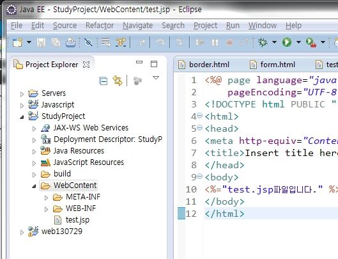Collapse the body tag fold marker
338x259 pixels.
pyautogui.click(x=200, y=177)
